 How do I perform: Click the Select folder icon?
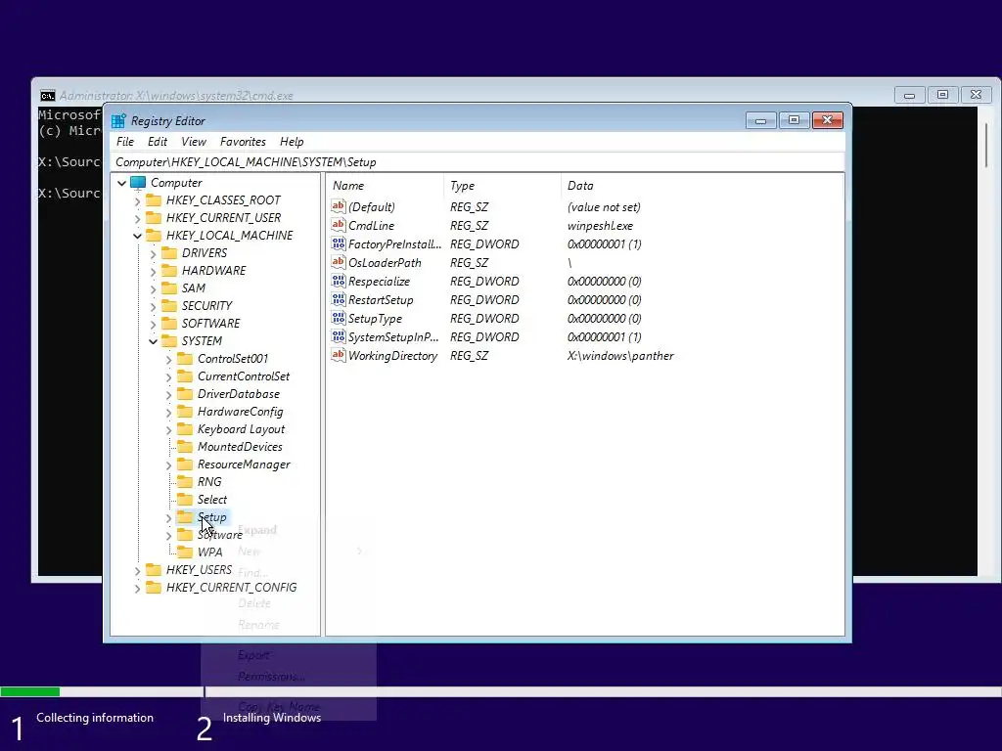click(185, 500)
